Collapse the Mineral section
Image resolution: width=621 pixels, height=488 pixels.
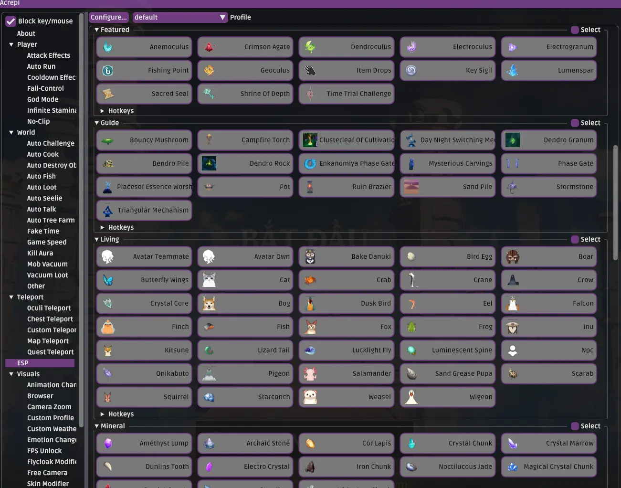(x=97, y=426)
